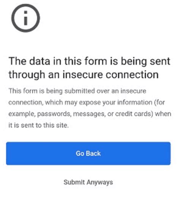Click the line mentioning passwords, messages, credit cards

(x=90, y=114)
